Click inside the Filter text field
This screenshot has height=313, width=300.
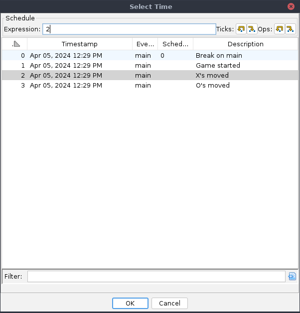pyautogui.click(x=156, y=276)
